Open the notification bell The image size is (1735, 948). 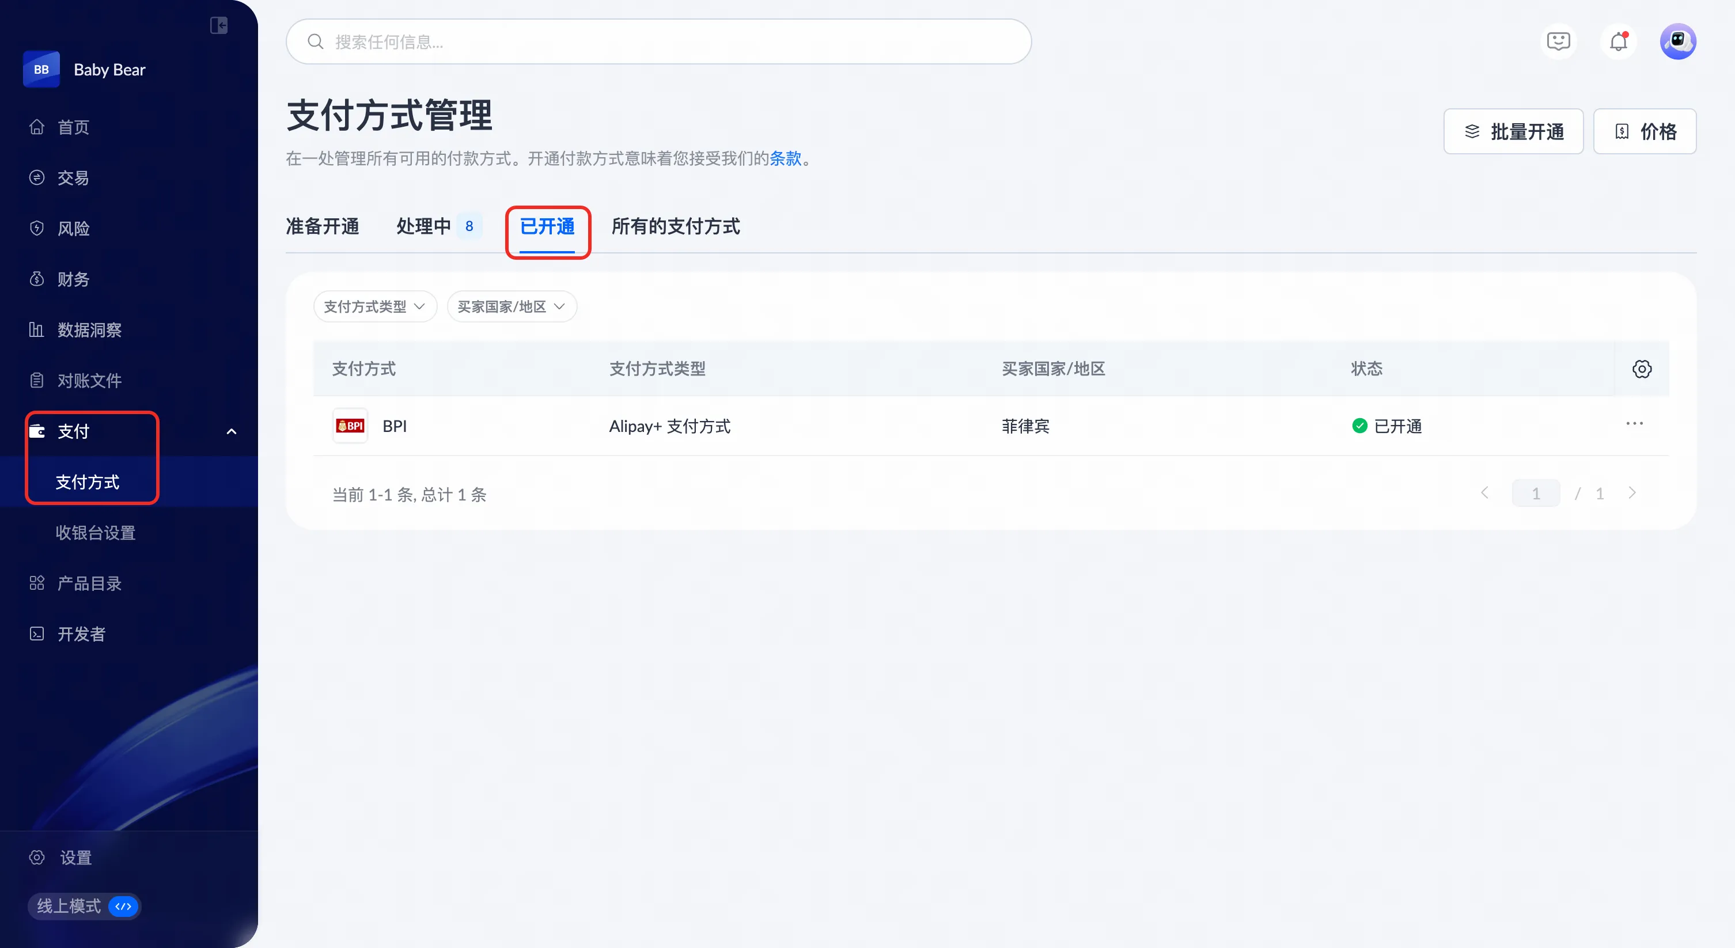point(1618,41)
